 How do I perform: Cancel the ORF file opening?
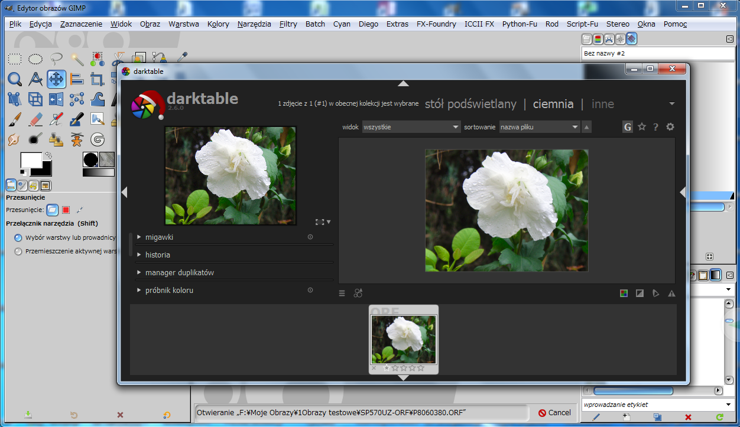click(x=554, y=413)
